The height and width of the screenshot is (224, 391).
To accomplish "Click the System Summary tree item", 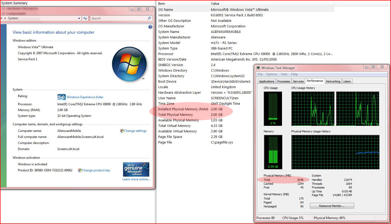I will tap(14, 3).
